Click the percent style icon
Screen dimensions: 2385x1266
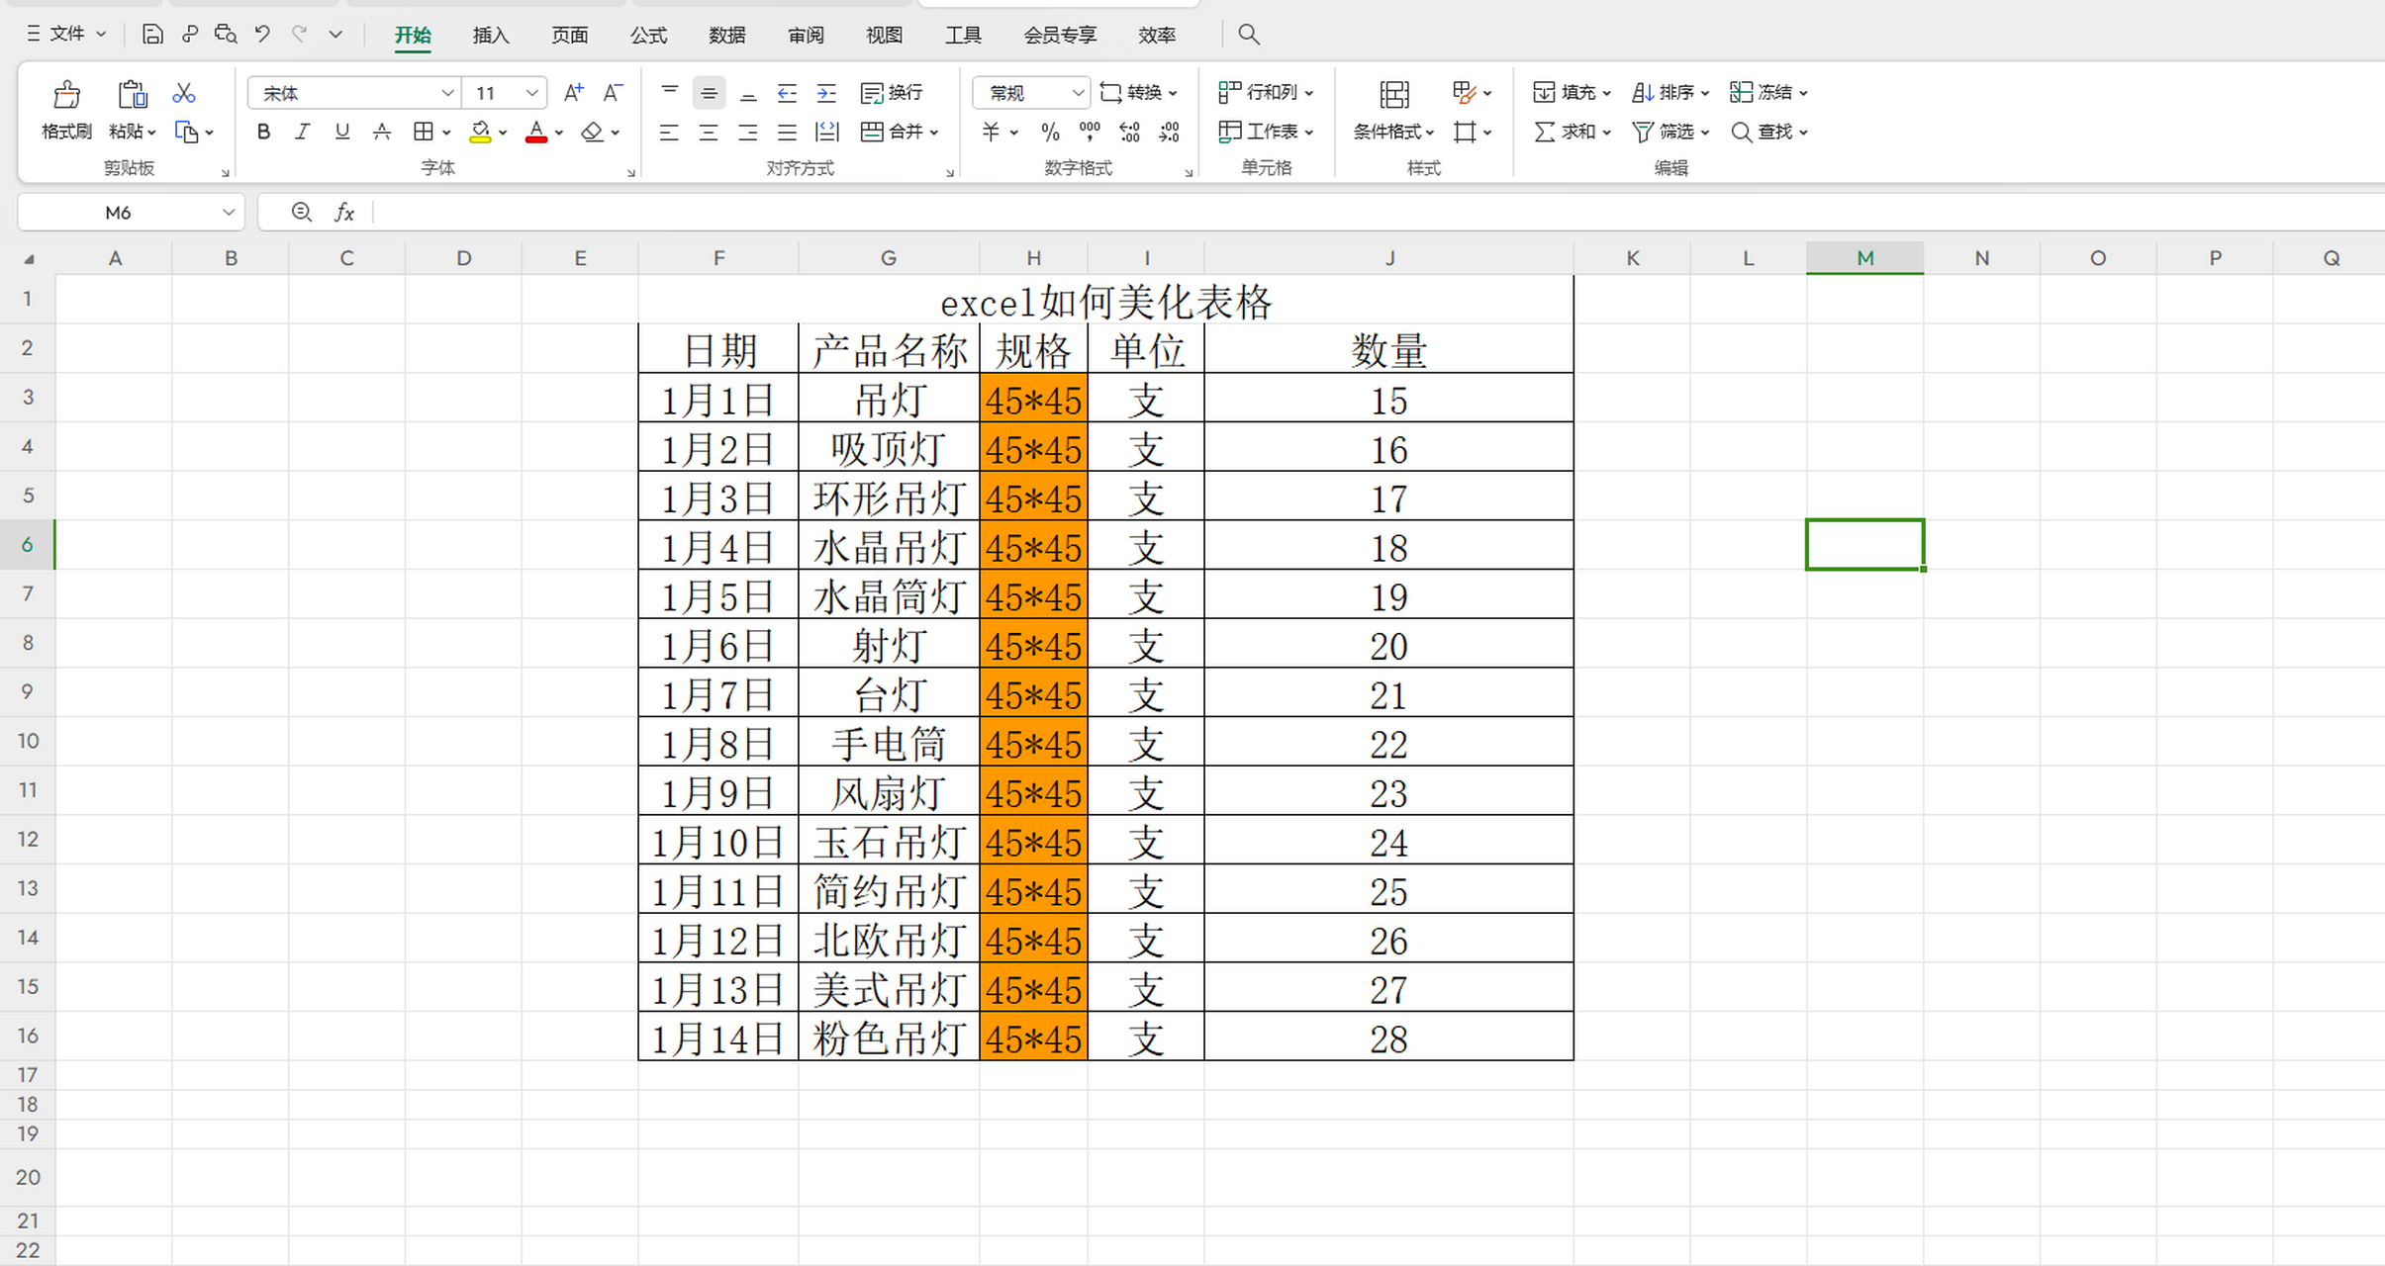[x=1050, y=132]
